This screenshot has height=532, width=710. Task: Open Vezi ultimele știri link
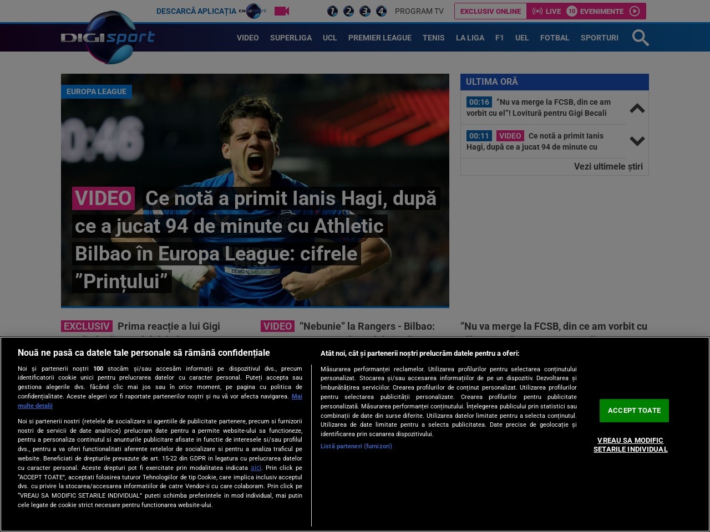pyautogui.click(x=608, y=166)
